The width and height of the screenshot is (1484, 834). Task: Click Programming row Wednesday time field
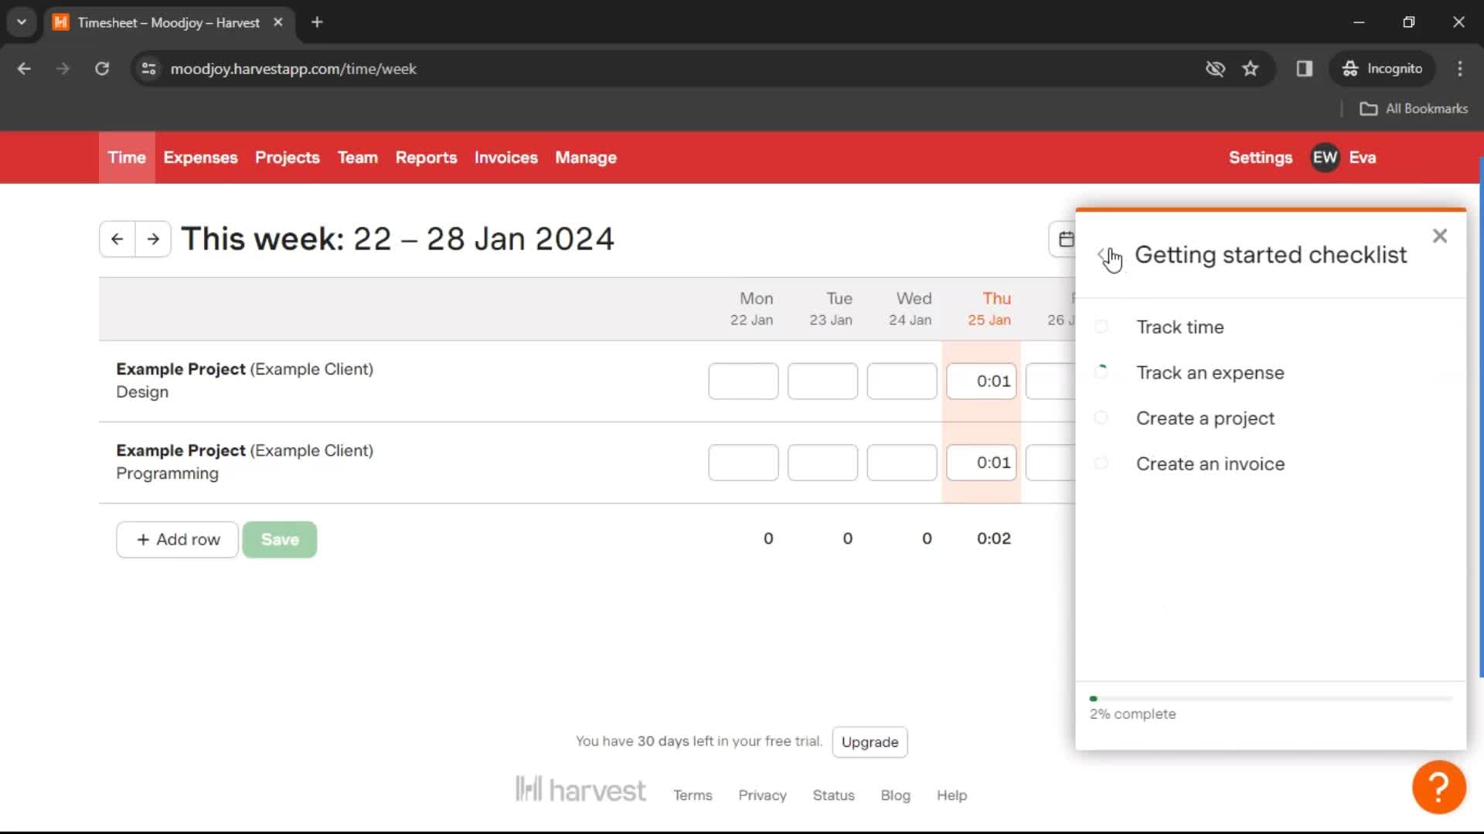click(x=902, y=463)
